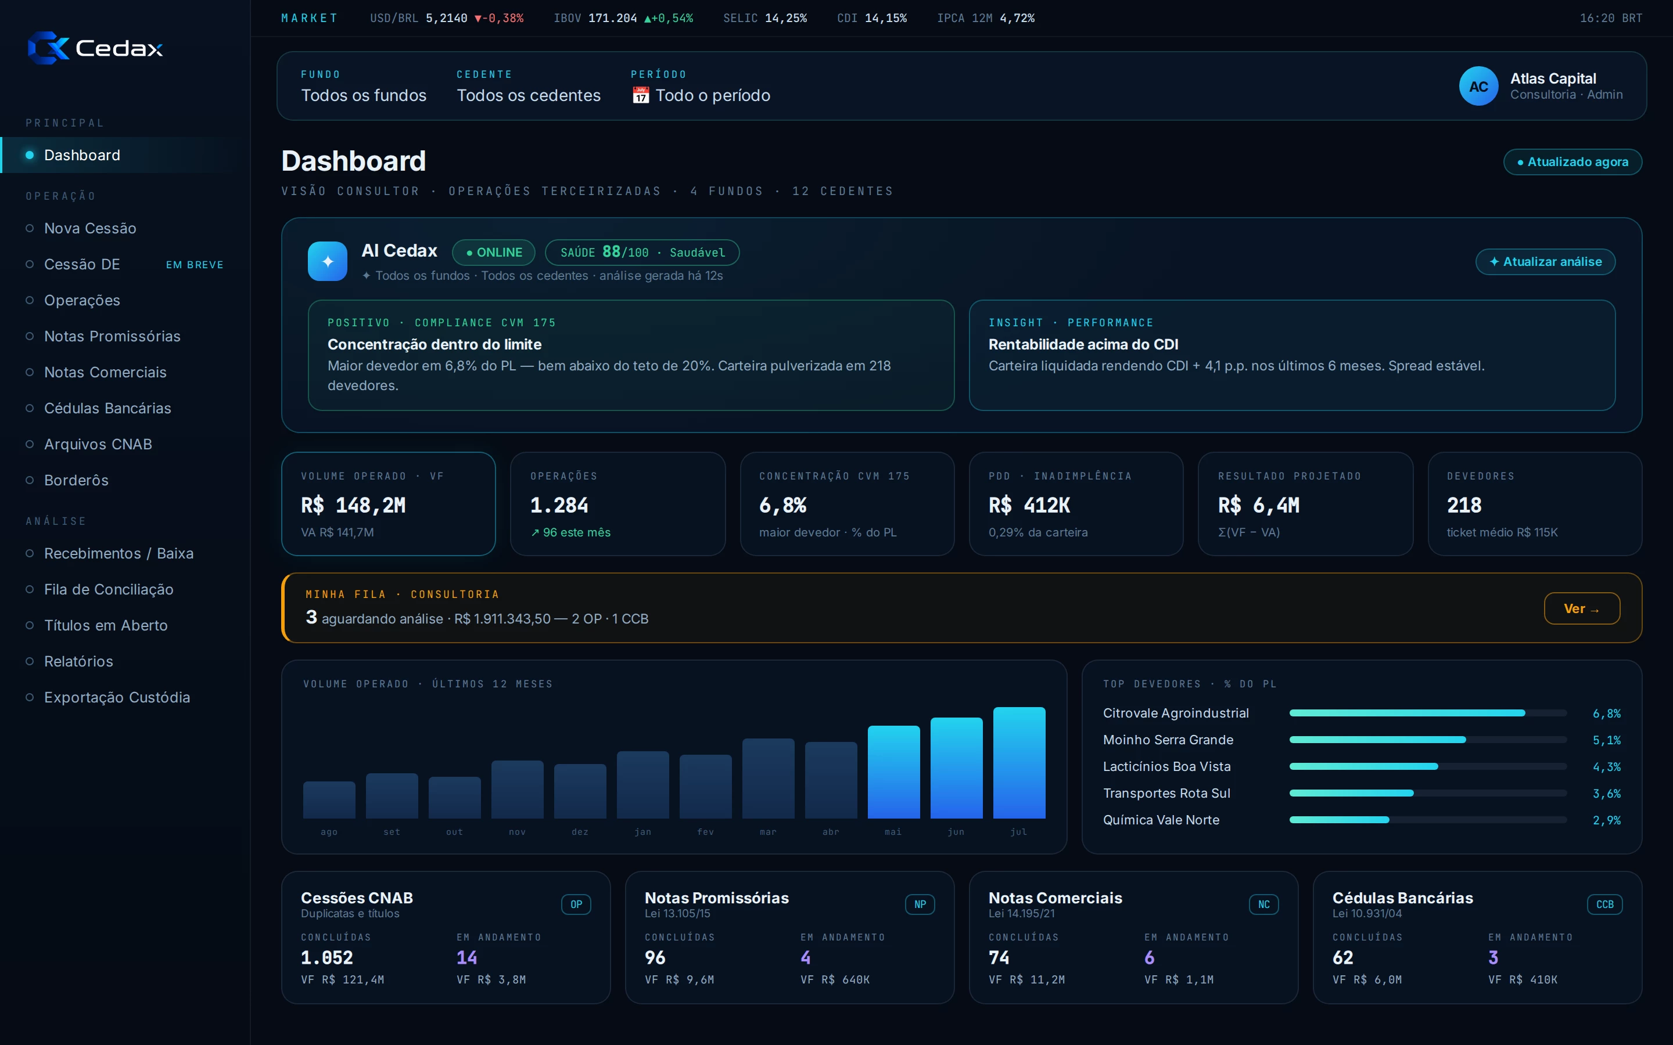Click the NP badge on Notas Promissórias card
This screenshot has width=1673, height=1045.
click(x=920, y=904)
